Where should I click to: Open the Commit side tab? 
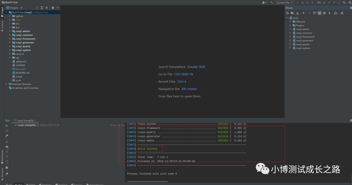click(x=2, y=26)
